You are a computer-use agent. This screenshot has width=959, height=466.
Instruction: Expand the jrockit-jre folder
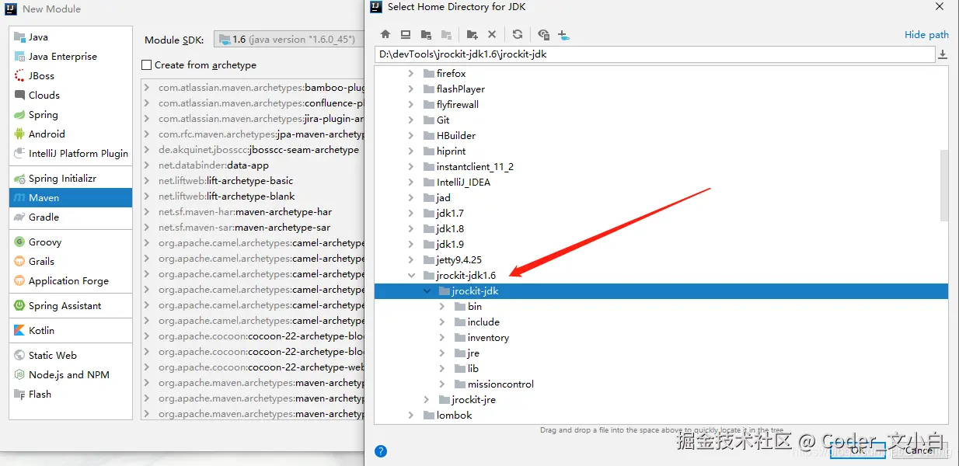(x=427, y=400)
